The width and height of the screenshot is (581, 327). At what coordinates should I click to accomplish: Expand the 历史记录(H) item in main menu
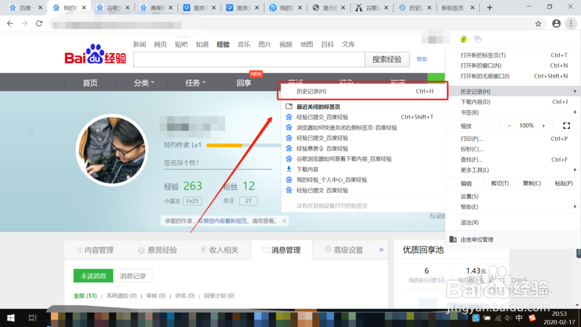point(514,91)
